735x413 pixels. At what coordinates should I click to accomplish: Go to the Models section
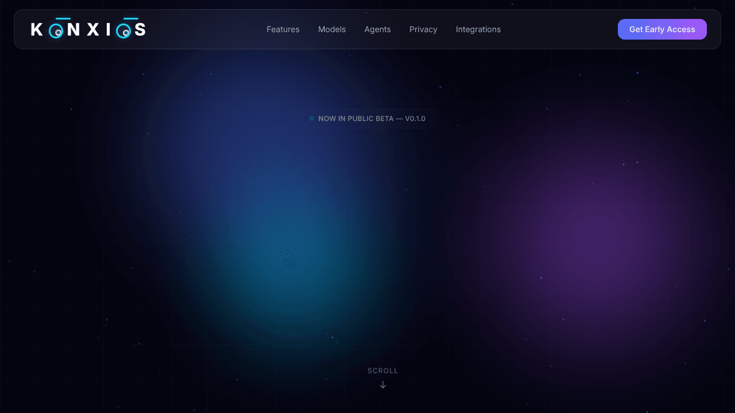[332, 29]
